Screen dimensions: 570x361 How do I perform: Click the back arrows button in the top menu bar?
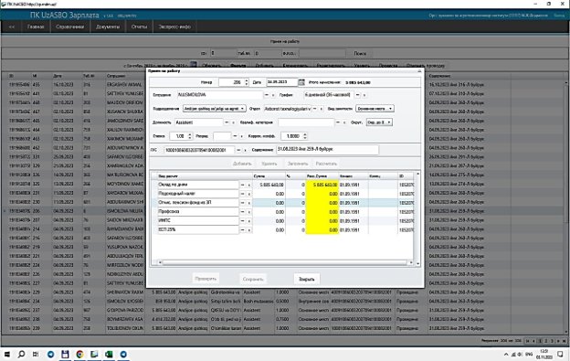point(12,27)
